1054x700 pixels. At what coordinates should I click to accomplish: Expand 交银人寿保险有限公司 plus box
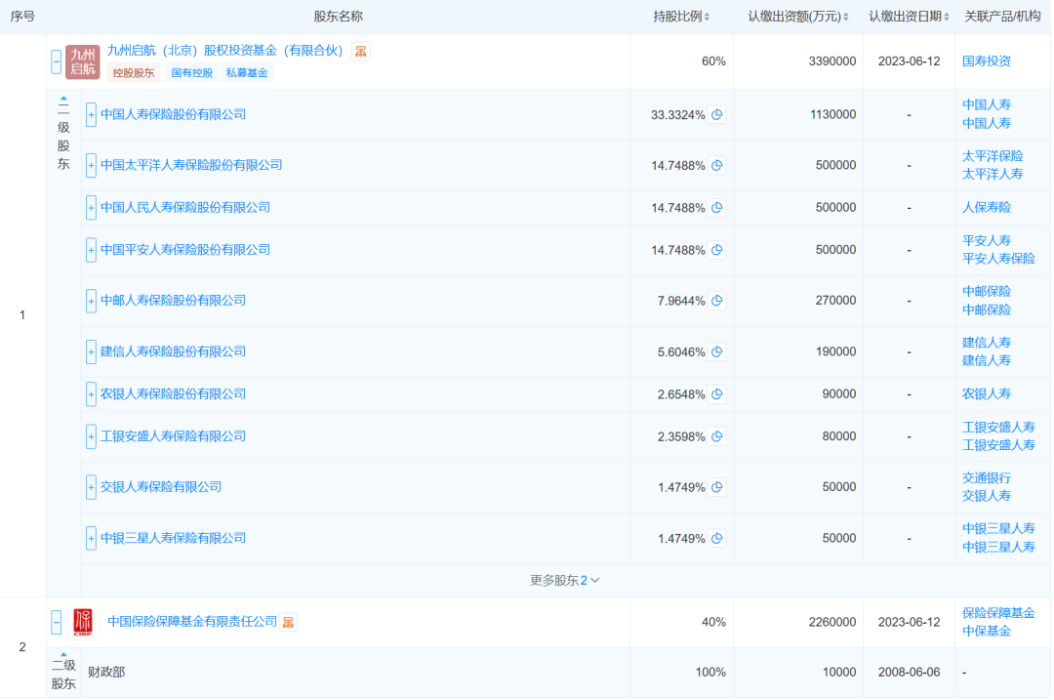click(91, 487)
